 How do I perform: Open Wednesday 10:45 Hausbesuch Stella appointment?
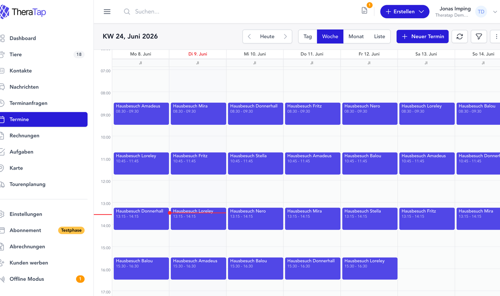pyautogui.click(x=255, y=163)
